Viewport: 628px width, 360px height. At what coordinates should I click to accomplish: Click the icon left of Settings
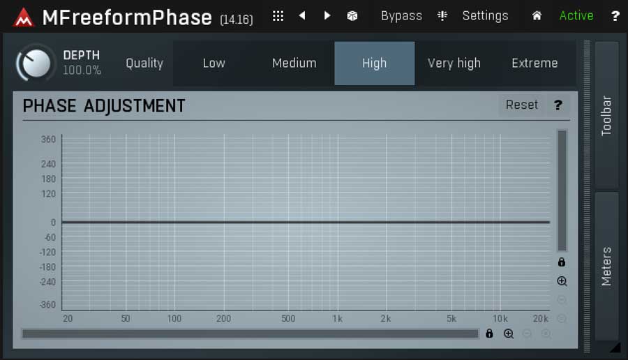pos(442,15)
